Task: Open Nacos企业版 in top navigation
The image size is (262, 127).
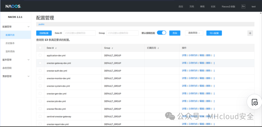Action: (x=228, y=7)
